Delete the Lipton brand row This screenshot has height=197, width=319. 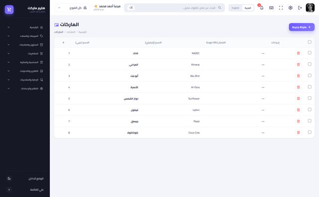(x=298, y=110)
